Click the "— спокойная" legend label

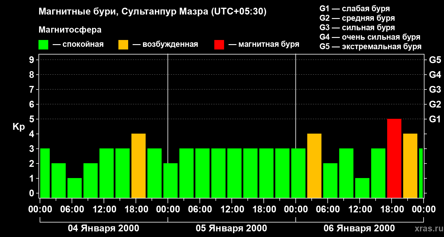(x=78, y=45)
